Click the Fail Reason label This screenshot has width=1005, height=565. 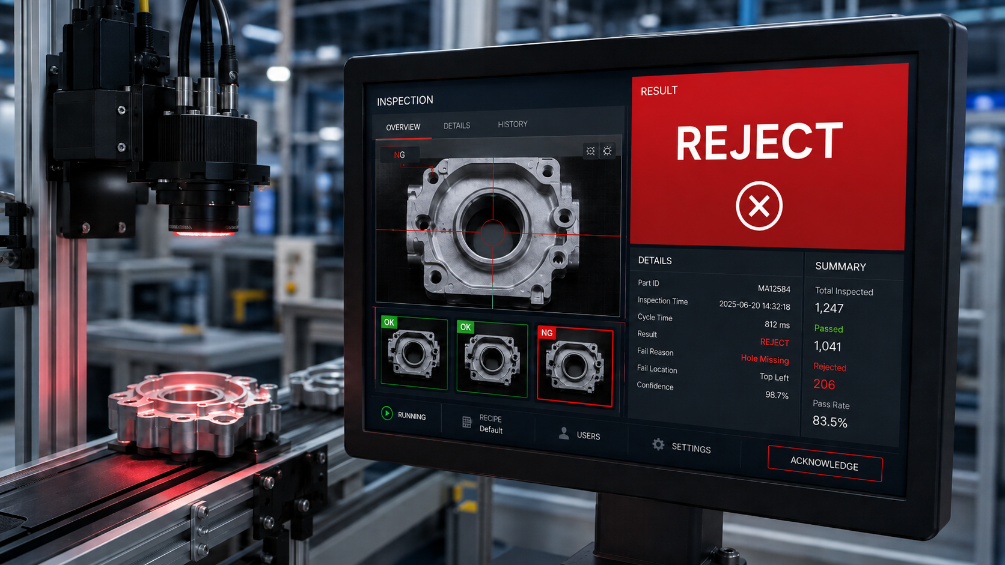[655, 352]
